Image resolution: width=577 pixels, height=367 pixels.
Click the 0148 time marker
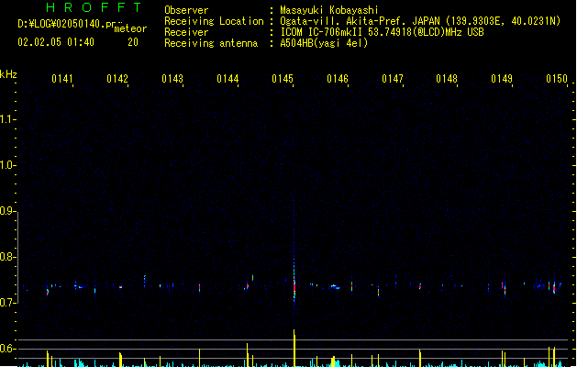coord(447,79)
